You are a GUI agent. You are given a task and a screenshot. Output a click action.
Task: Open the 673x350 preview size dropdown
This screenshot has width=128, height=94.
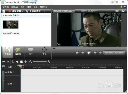[64, 11]
